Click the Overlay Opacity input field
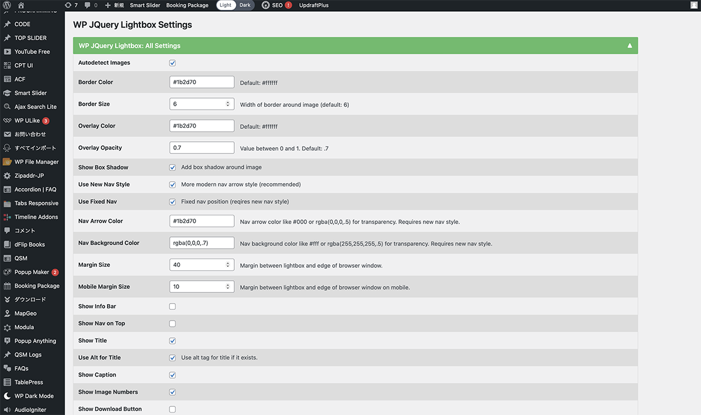The width and height of the screenshot is (701, 415). click(x=202, y=148)
